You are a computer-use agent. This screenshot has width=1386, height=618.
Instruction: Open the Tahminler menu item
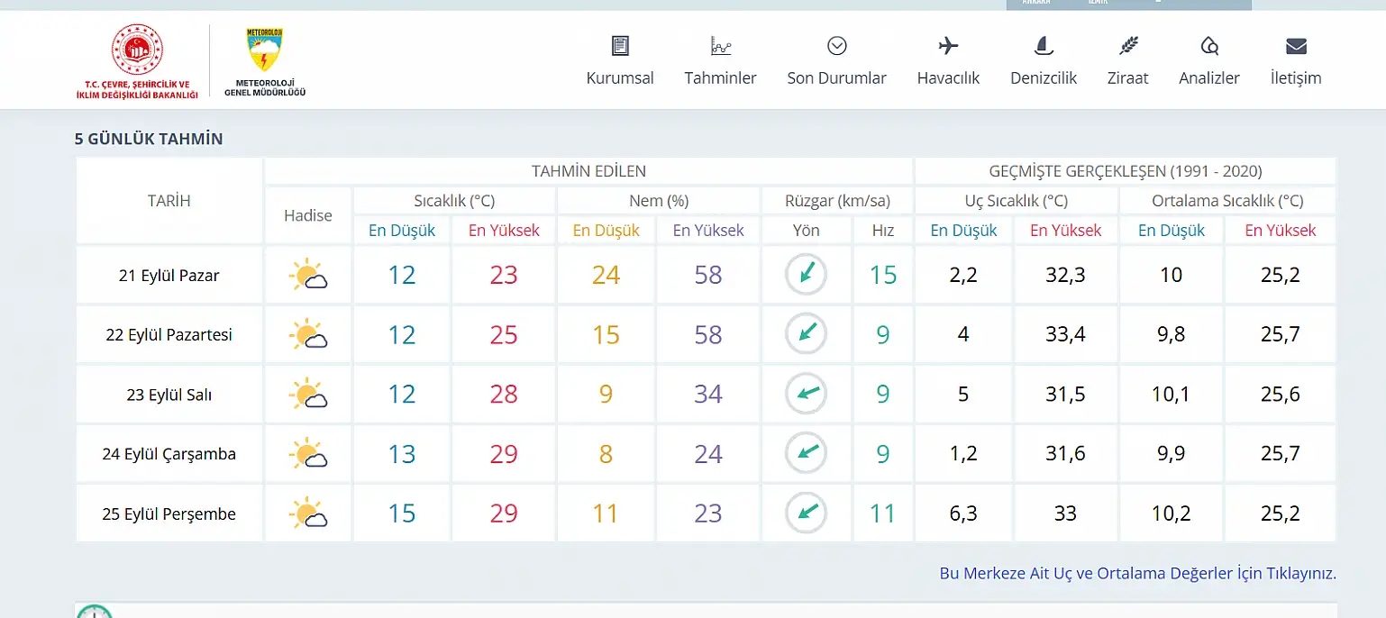tap(720, 78)
